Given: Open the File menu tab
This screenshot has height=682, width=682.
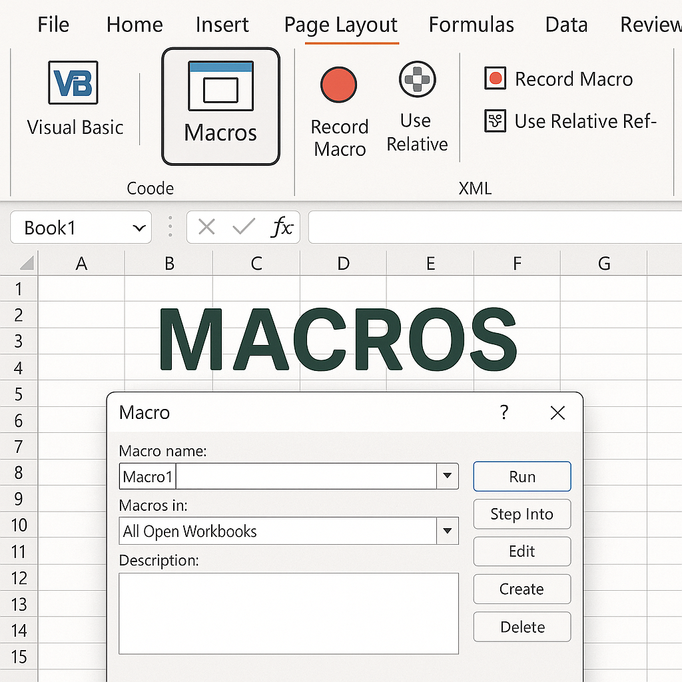Looking at the screenshot, I should [x=53, y=25].
